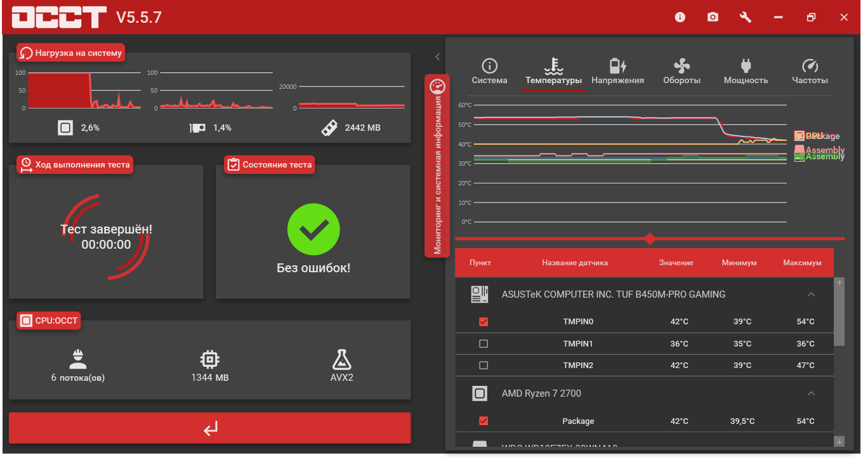This screenshot has height=462, width=863.
Task: Click the RAM memory icon showing 2442 MB
Action: (329, 128)
